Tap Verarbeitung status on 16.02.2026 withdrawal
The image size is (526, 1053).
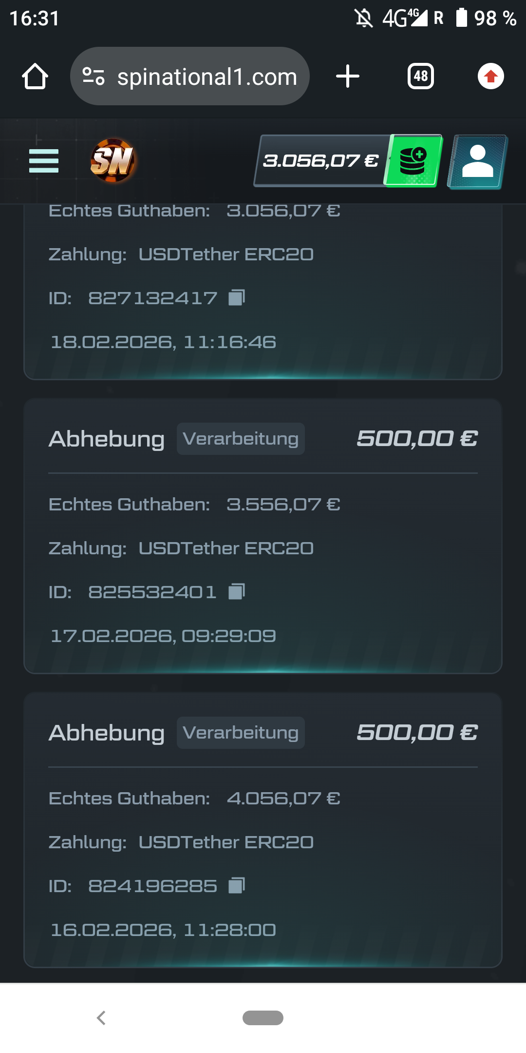pos(241,733)
